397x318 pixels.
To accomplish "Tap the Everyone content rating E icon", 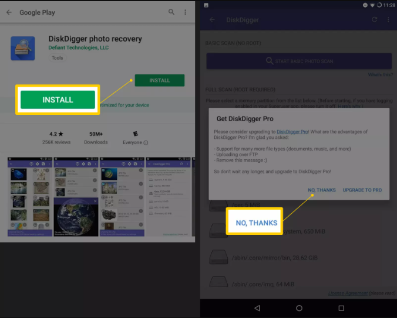I will [136, 134].
